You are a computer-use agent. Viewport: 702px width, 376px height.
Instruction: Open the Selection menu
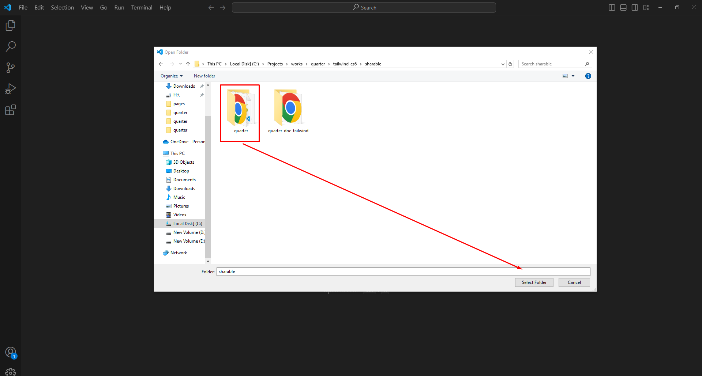click(x=62, y=8)
